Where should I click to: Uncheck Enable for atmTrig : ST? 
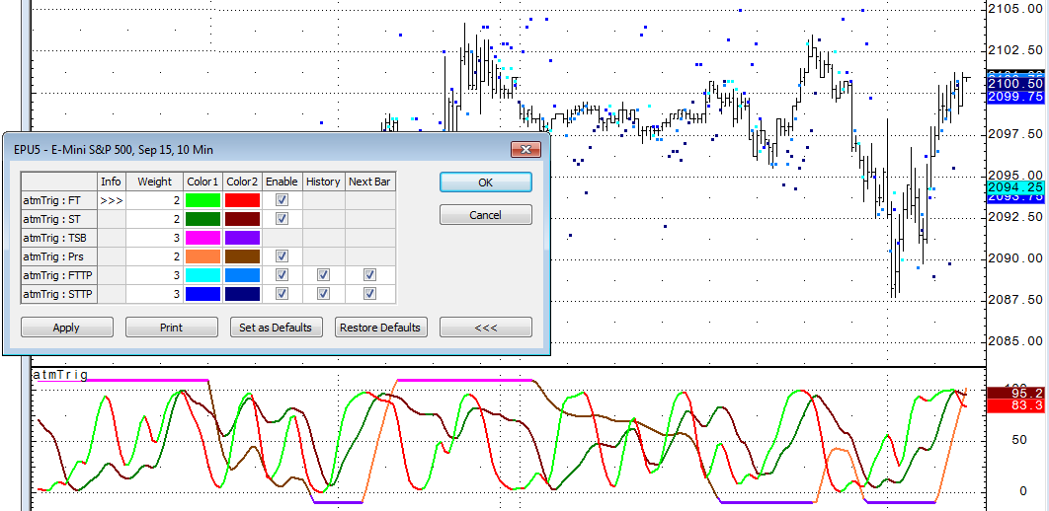point(282,219)
